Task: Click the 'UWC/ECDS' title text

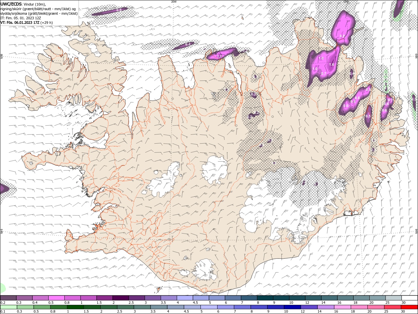Action: [x=11, y=4]
